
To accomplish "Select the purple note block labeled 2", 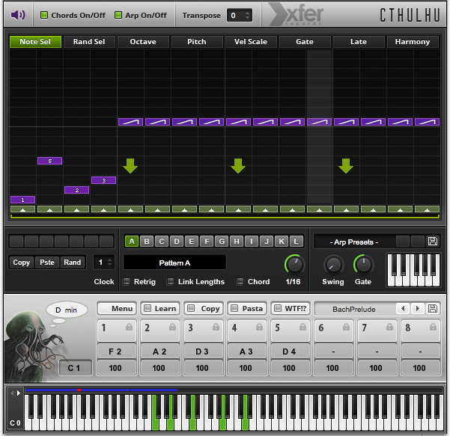I will point(77,190).
